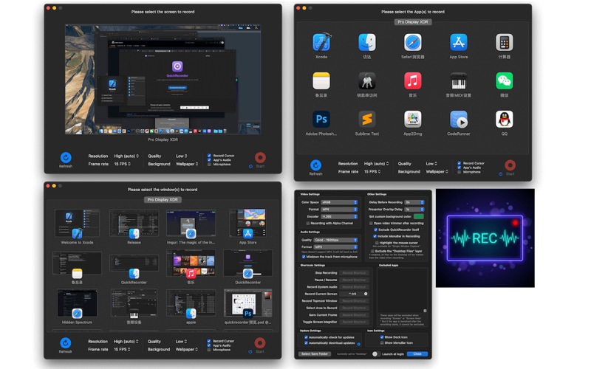Open Resolution dropdown in screen selection window
The height and width of the screenshot is (369, 591).
[x=126, y=156]
